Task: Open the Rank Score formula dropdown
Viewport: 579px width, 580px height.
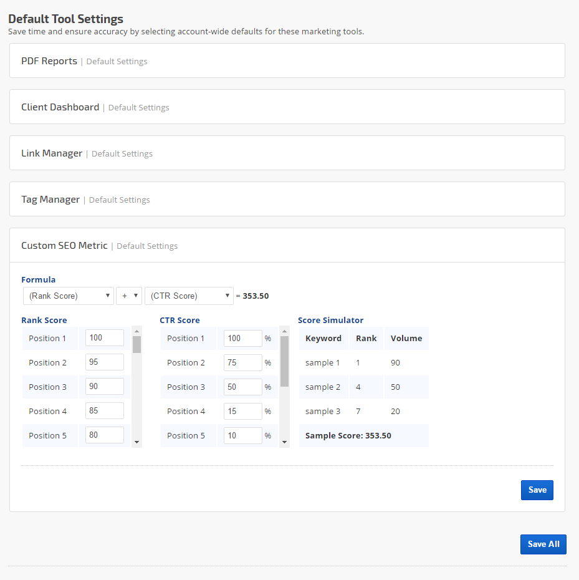Action: 68,296
